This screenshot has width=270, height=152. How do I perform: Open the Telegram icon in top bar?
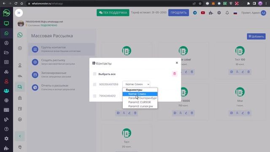coord(195,13)
